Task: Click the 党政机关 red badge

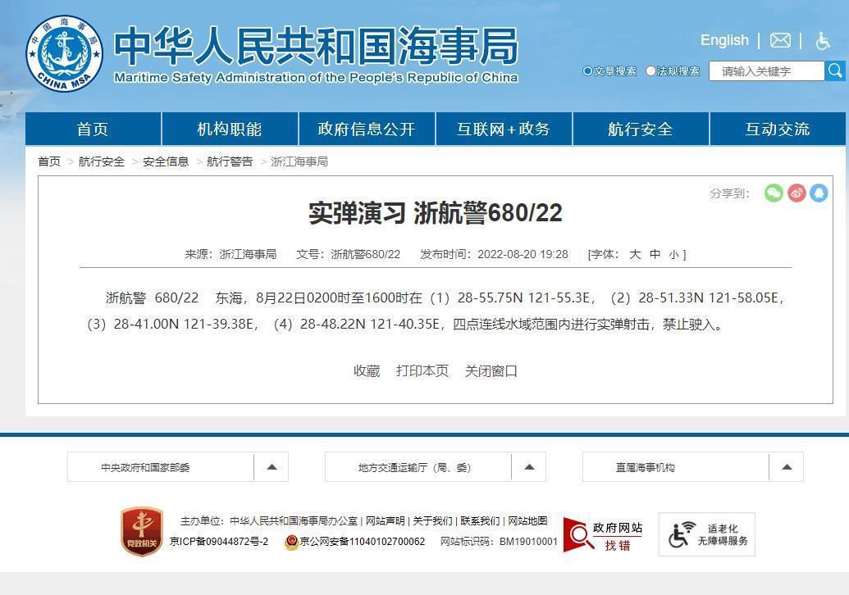Action: tap(141, 534)
